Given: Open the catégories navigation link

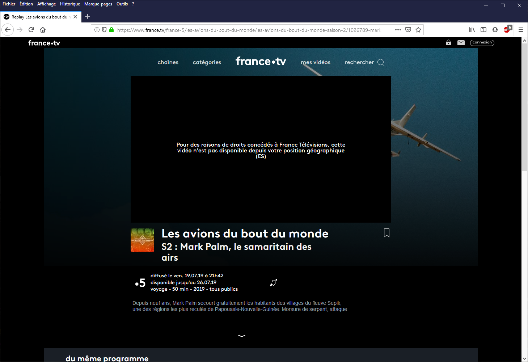Looking at the screenshot, I should coord(207,62).
